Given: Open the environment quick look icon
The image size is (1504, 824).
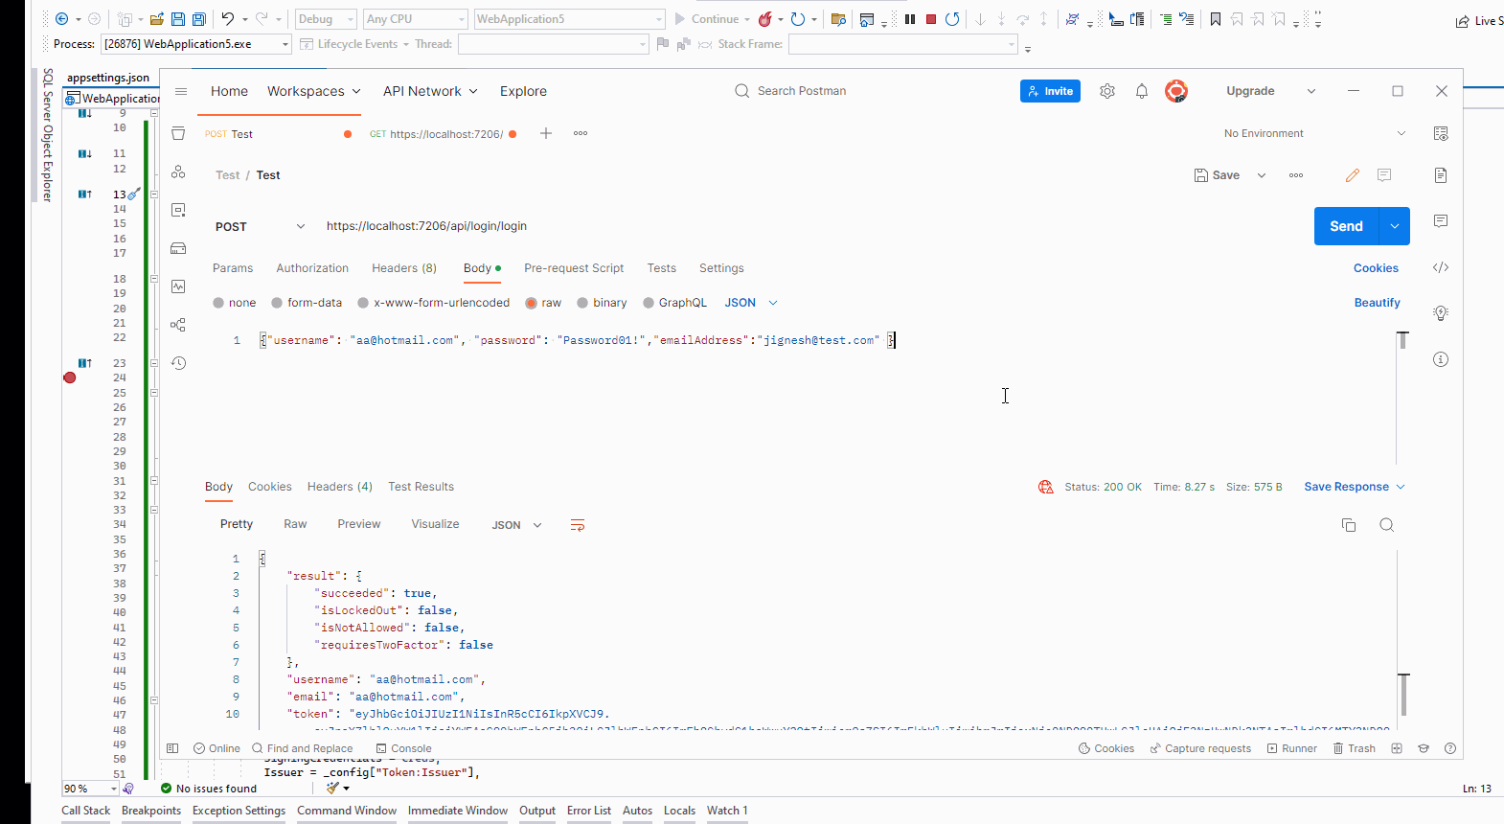Looking at the screenshot, I should pos(1441,133).
